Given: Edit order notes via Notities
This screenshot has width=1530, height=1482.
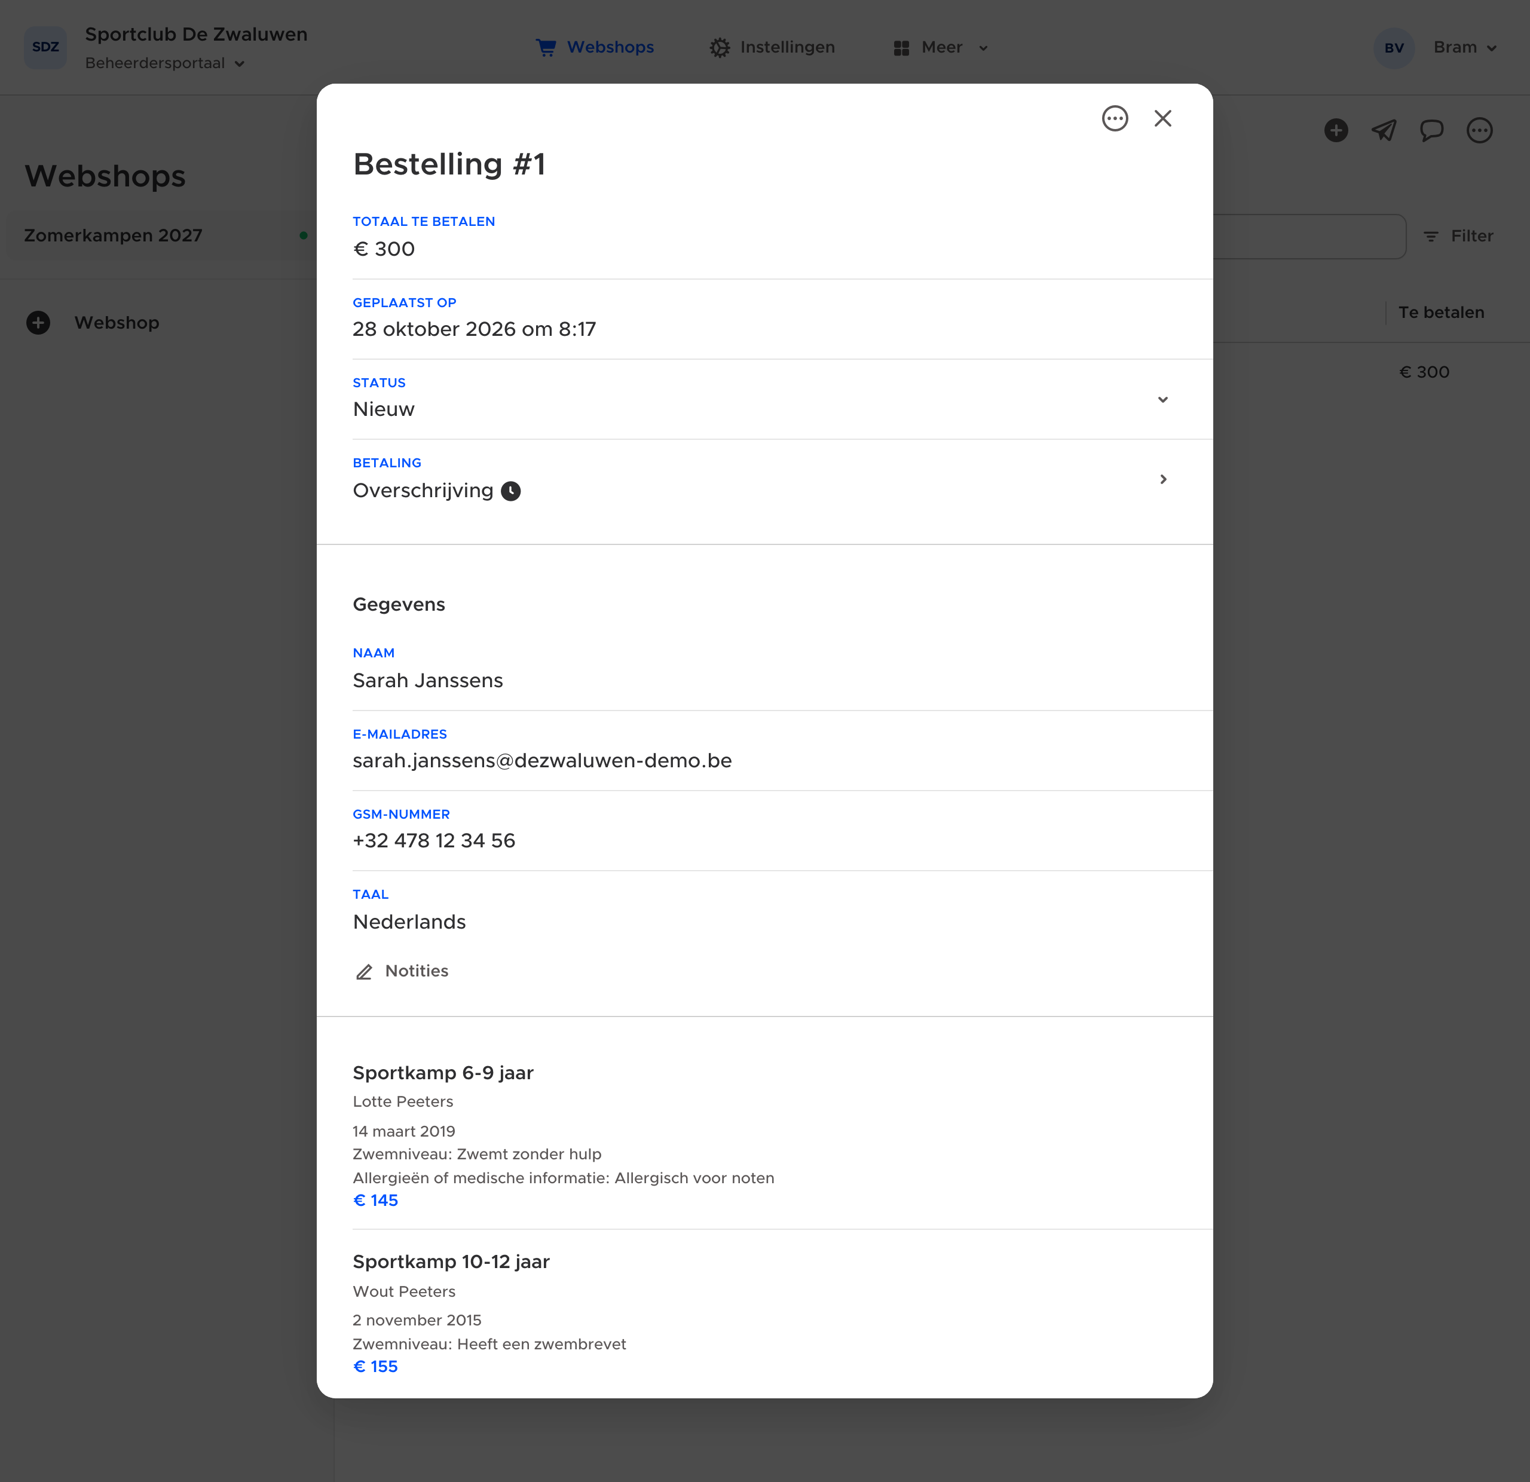Looking at the screenshot, I should [402, 972].
